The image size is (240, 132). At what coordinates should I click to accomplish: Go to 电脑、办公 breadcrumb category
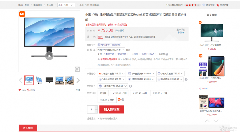(x=24, y=5)
